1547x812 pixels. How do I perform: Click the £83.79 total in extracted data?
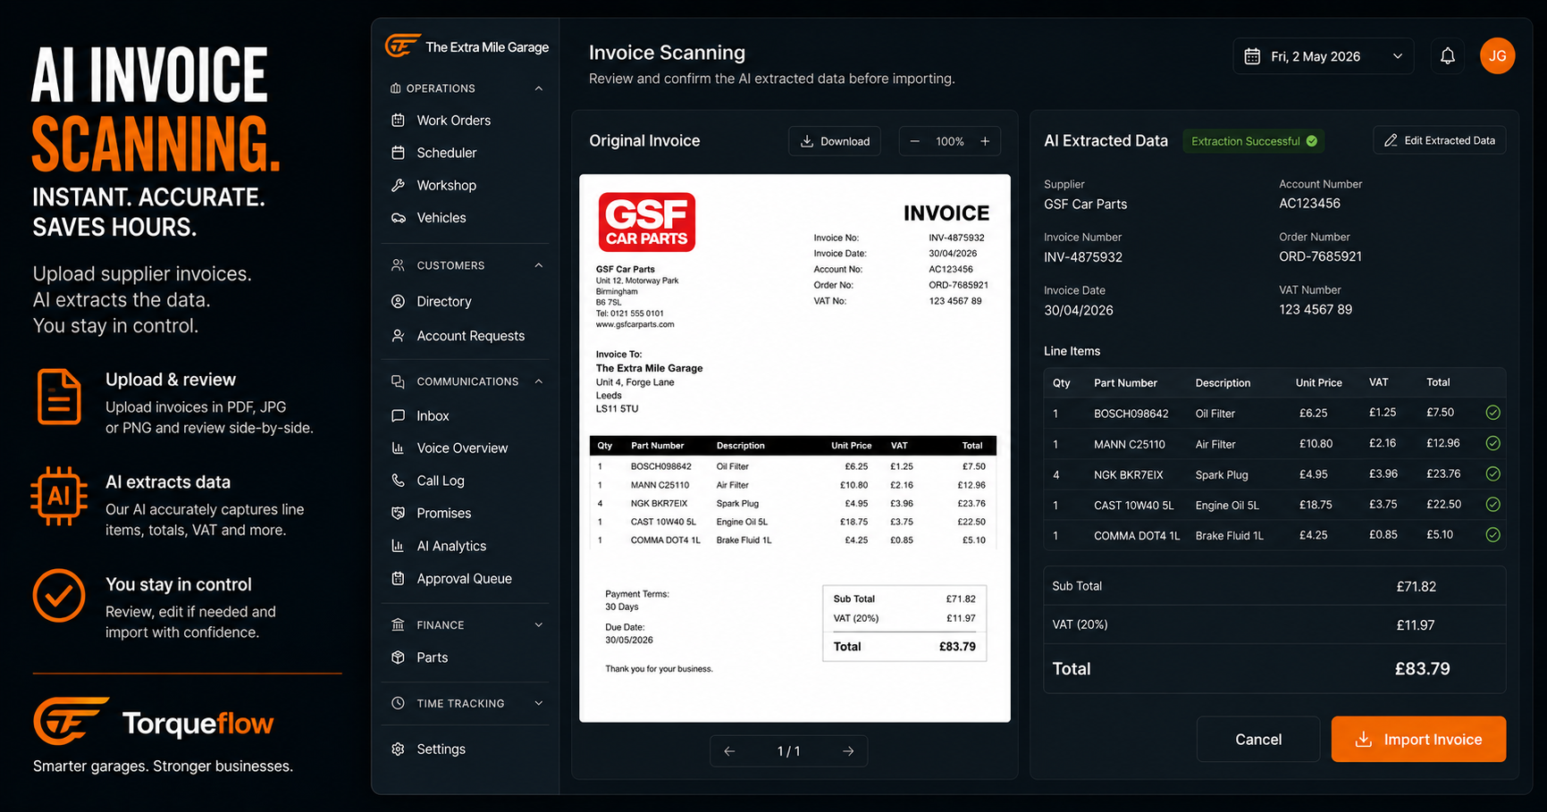(1422, 668)
